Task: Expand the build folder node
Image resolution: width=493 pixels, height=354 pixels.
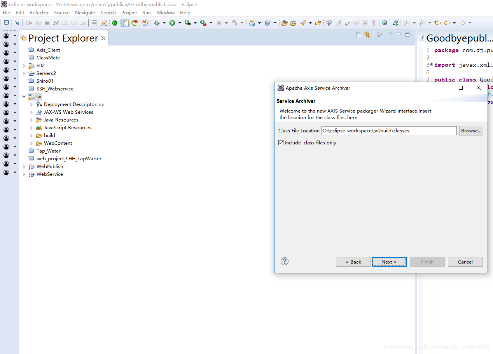Action: (x=31, y=135)
